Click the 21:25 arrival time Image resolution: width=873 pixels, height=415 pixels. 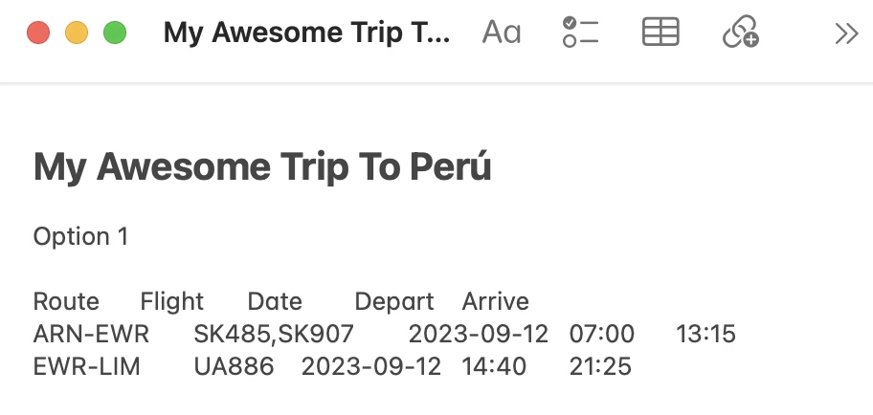600,367
